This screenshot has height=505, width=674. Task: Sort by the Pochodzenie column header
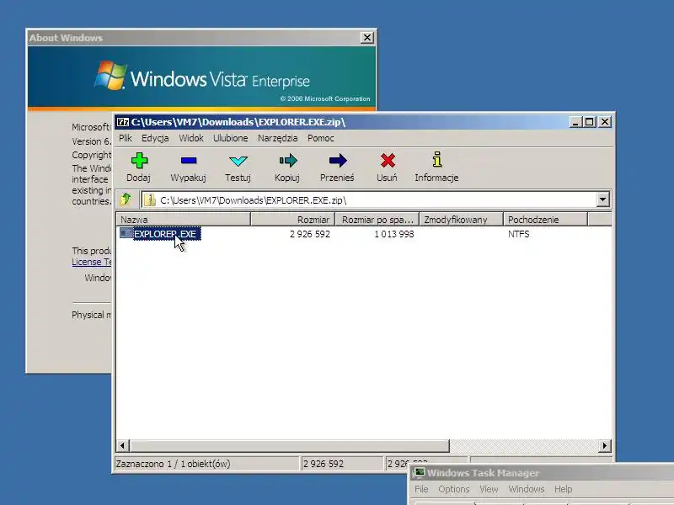pyautogui.click(x=545, y=220)
